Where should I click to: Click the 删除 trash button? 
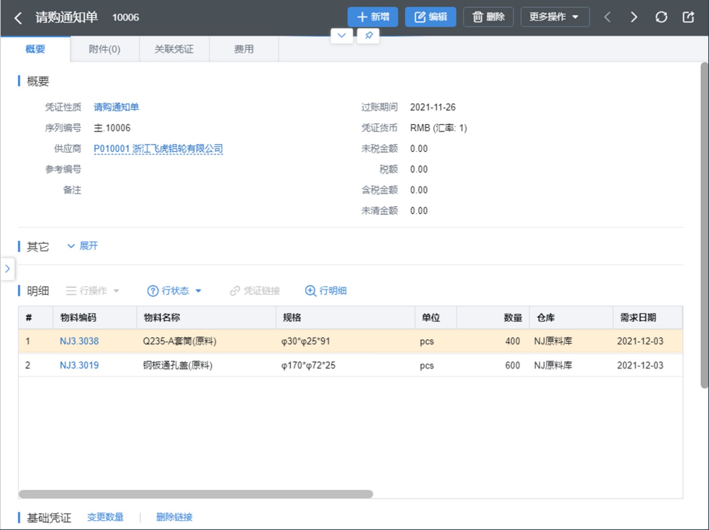tap(488, 17)
